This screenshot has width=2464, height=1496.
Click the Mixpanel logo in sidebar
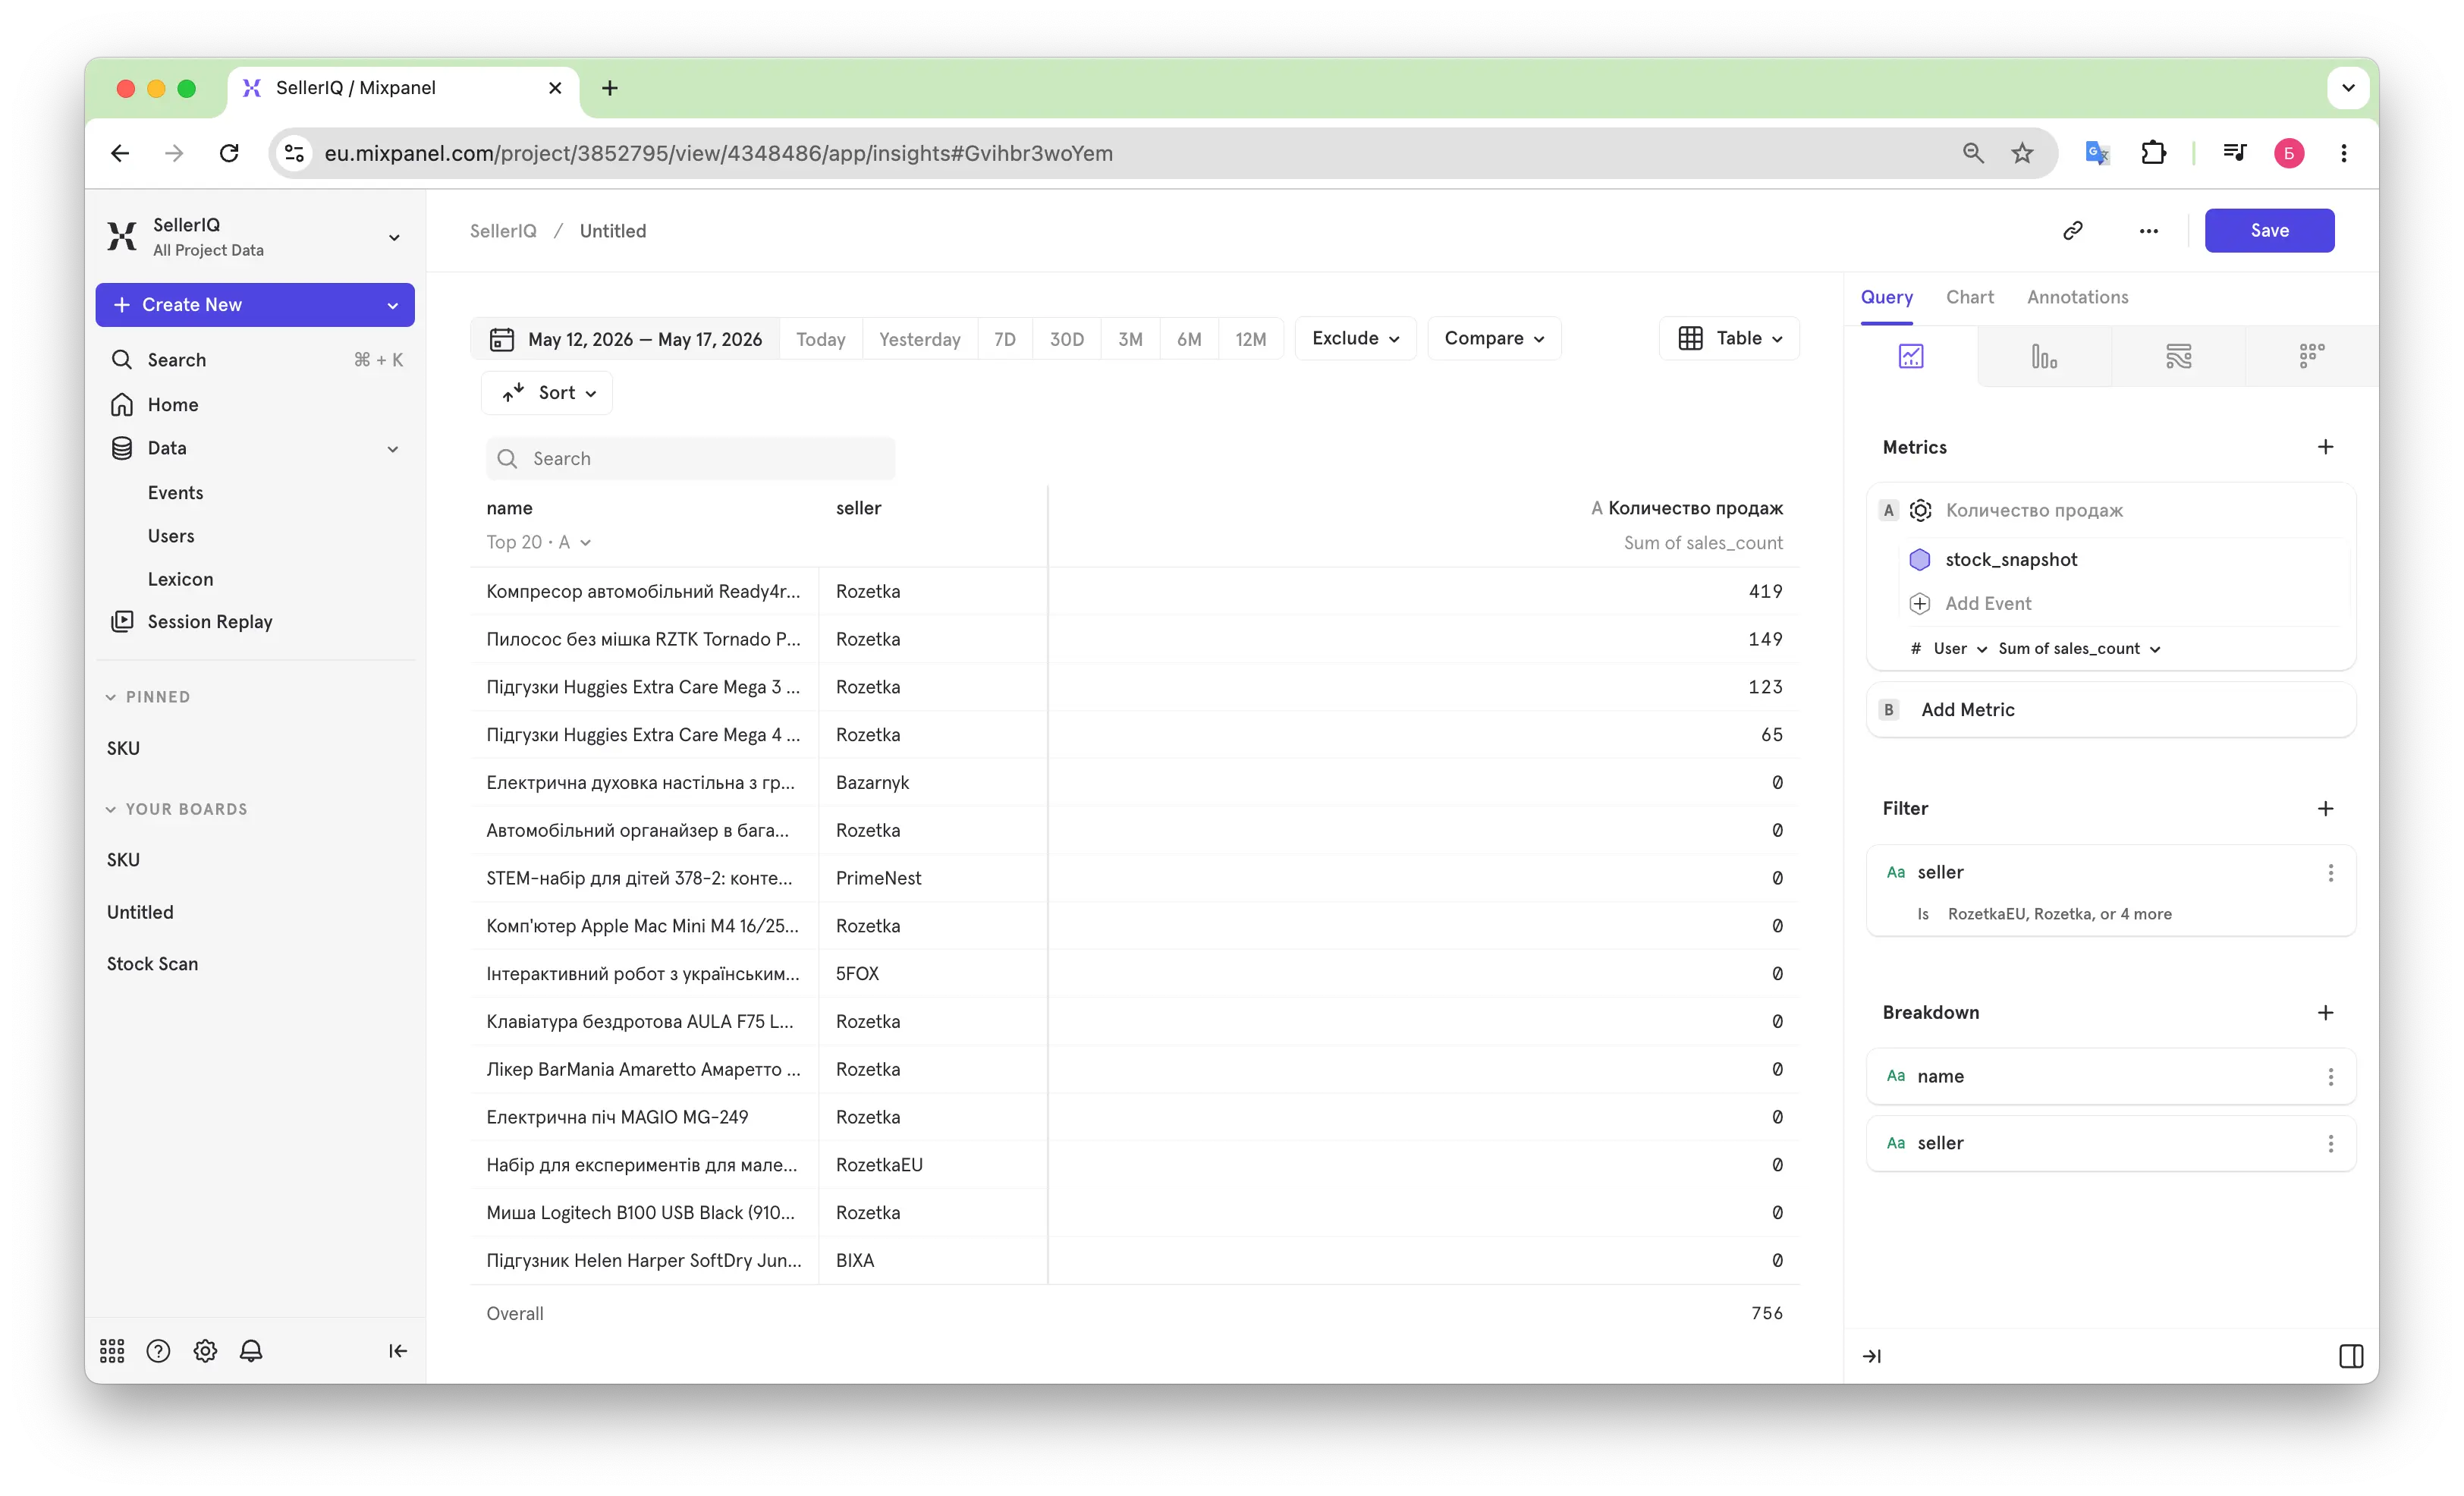pos(122,236)
